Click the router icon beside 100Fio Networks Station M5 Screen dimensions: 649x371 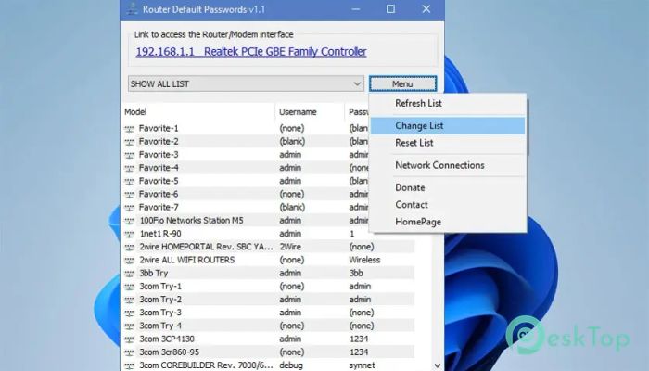(x=129, y=221)
